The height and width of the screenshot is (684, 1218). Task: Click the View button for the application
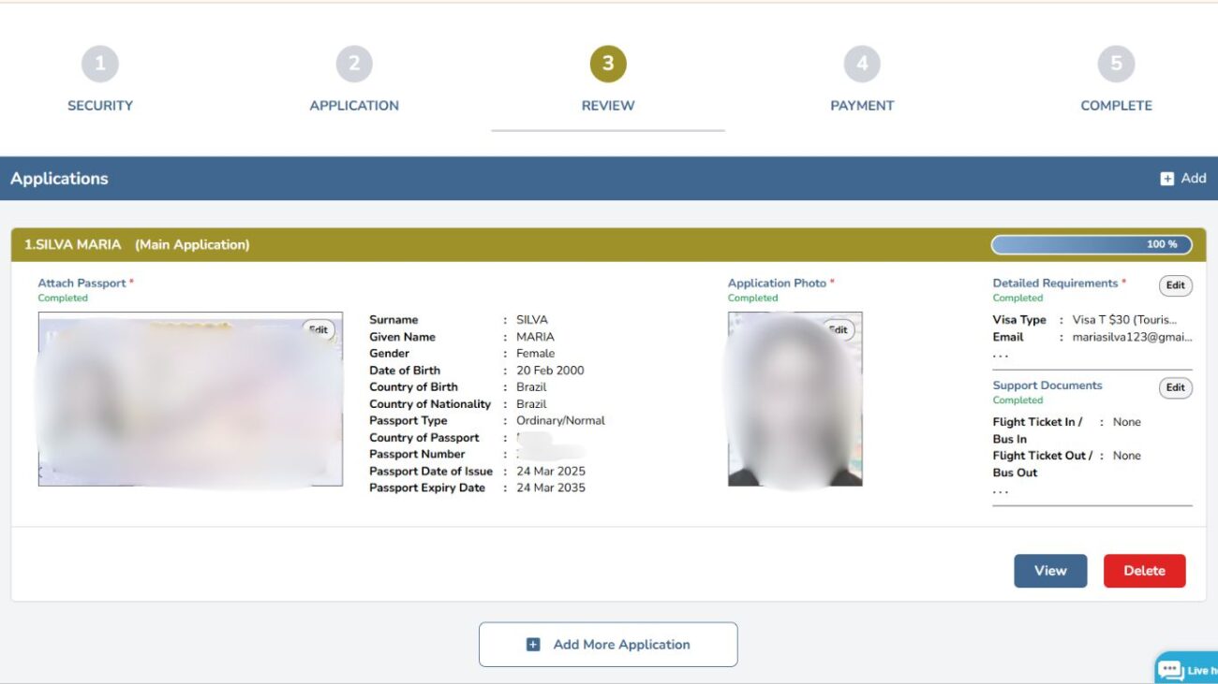[1050, 570]
